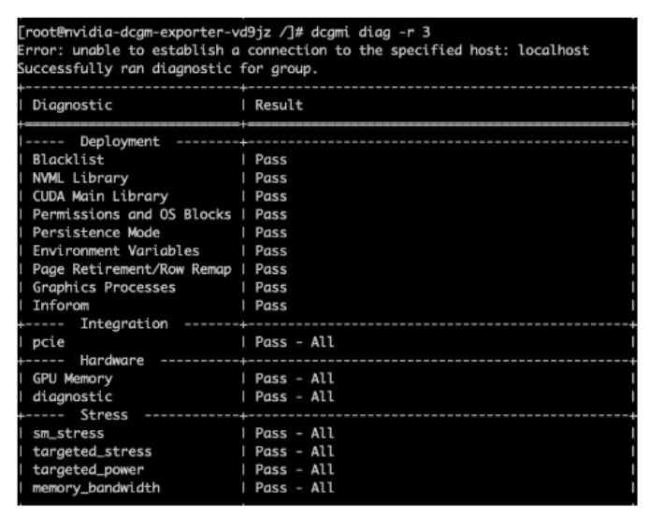This screenshot has width=663, height=530.
Task: Click the Diagnostic column header
Action: [x=72, y=105]
